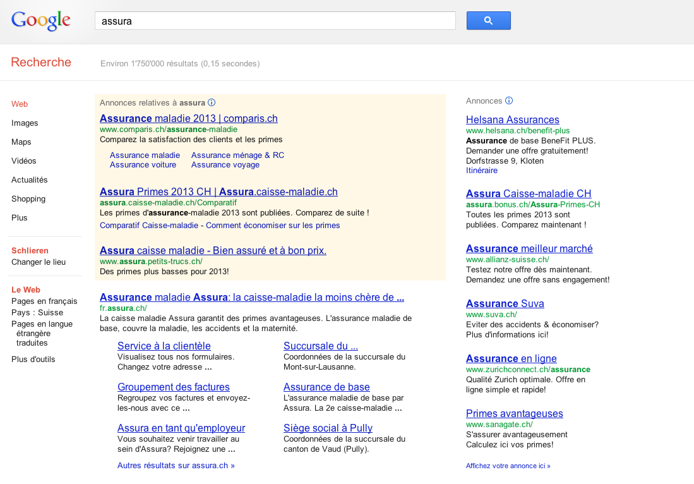The height and width of the screenshot is (484, 694).
Task: Click green URL 'www.sanagate.ch/'
Action: (x=500, y=424)
